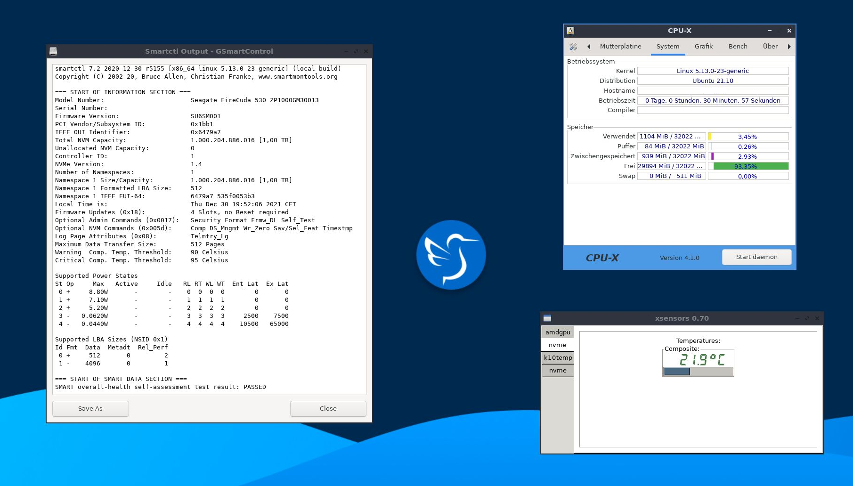Click the green Frei memory progress bar
853x486 pixels.
point(748,166)
